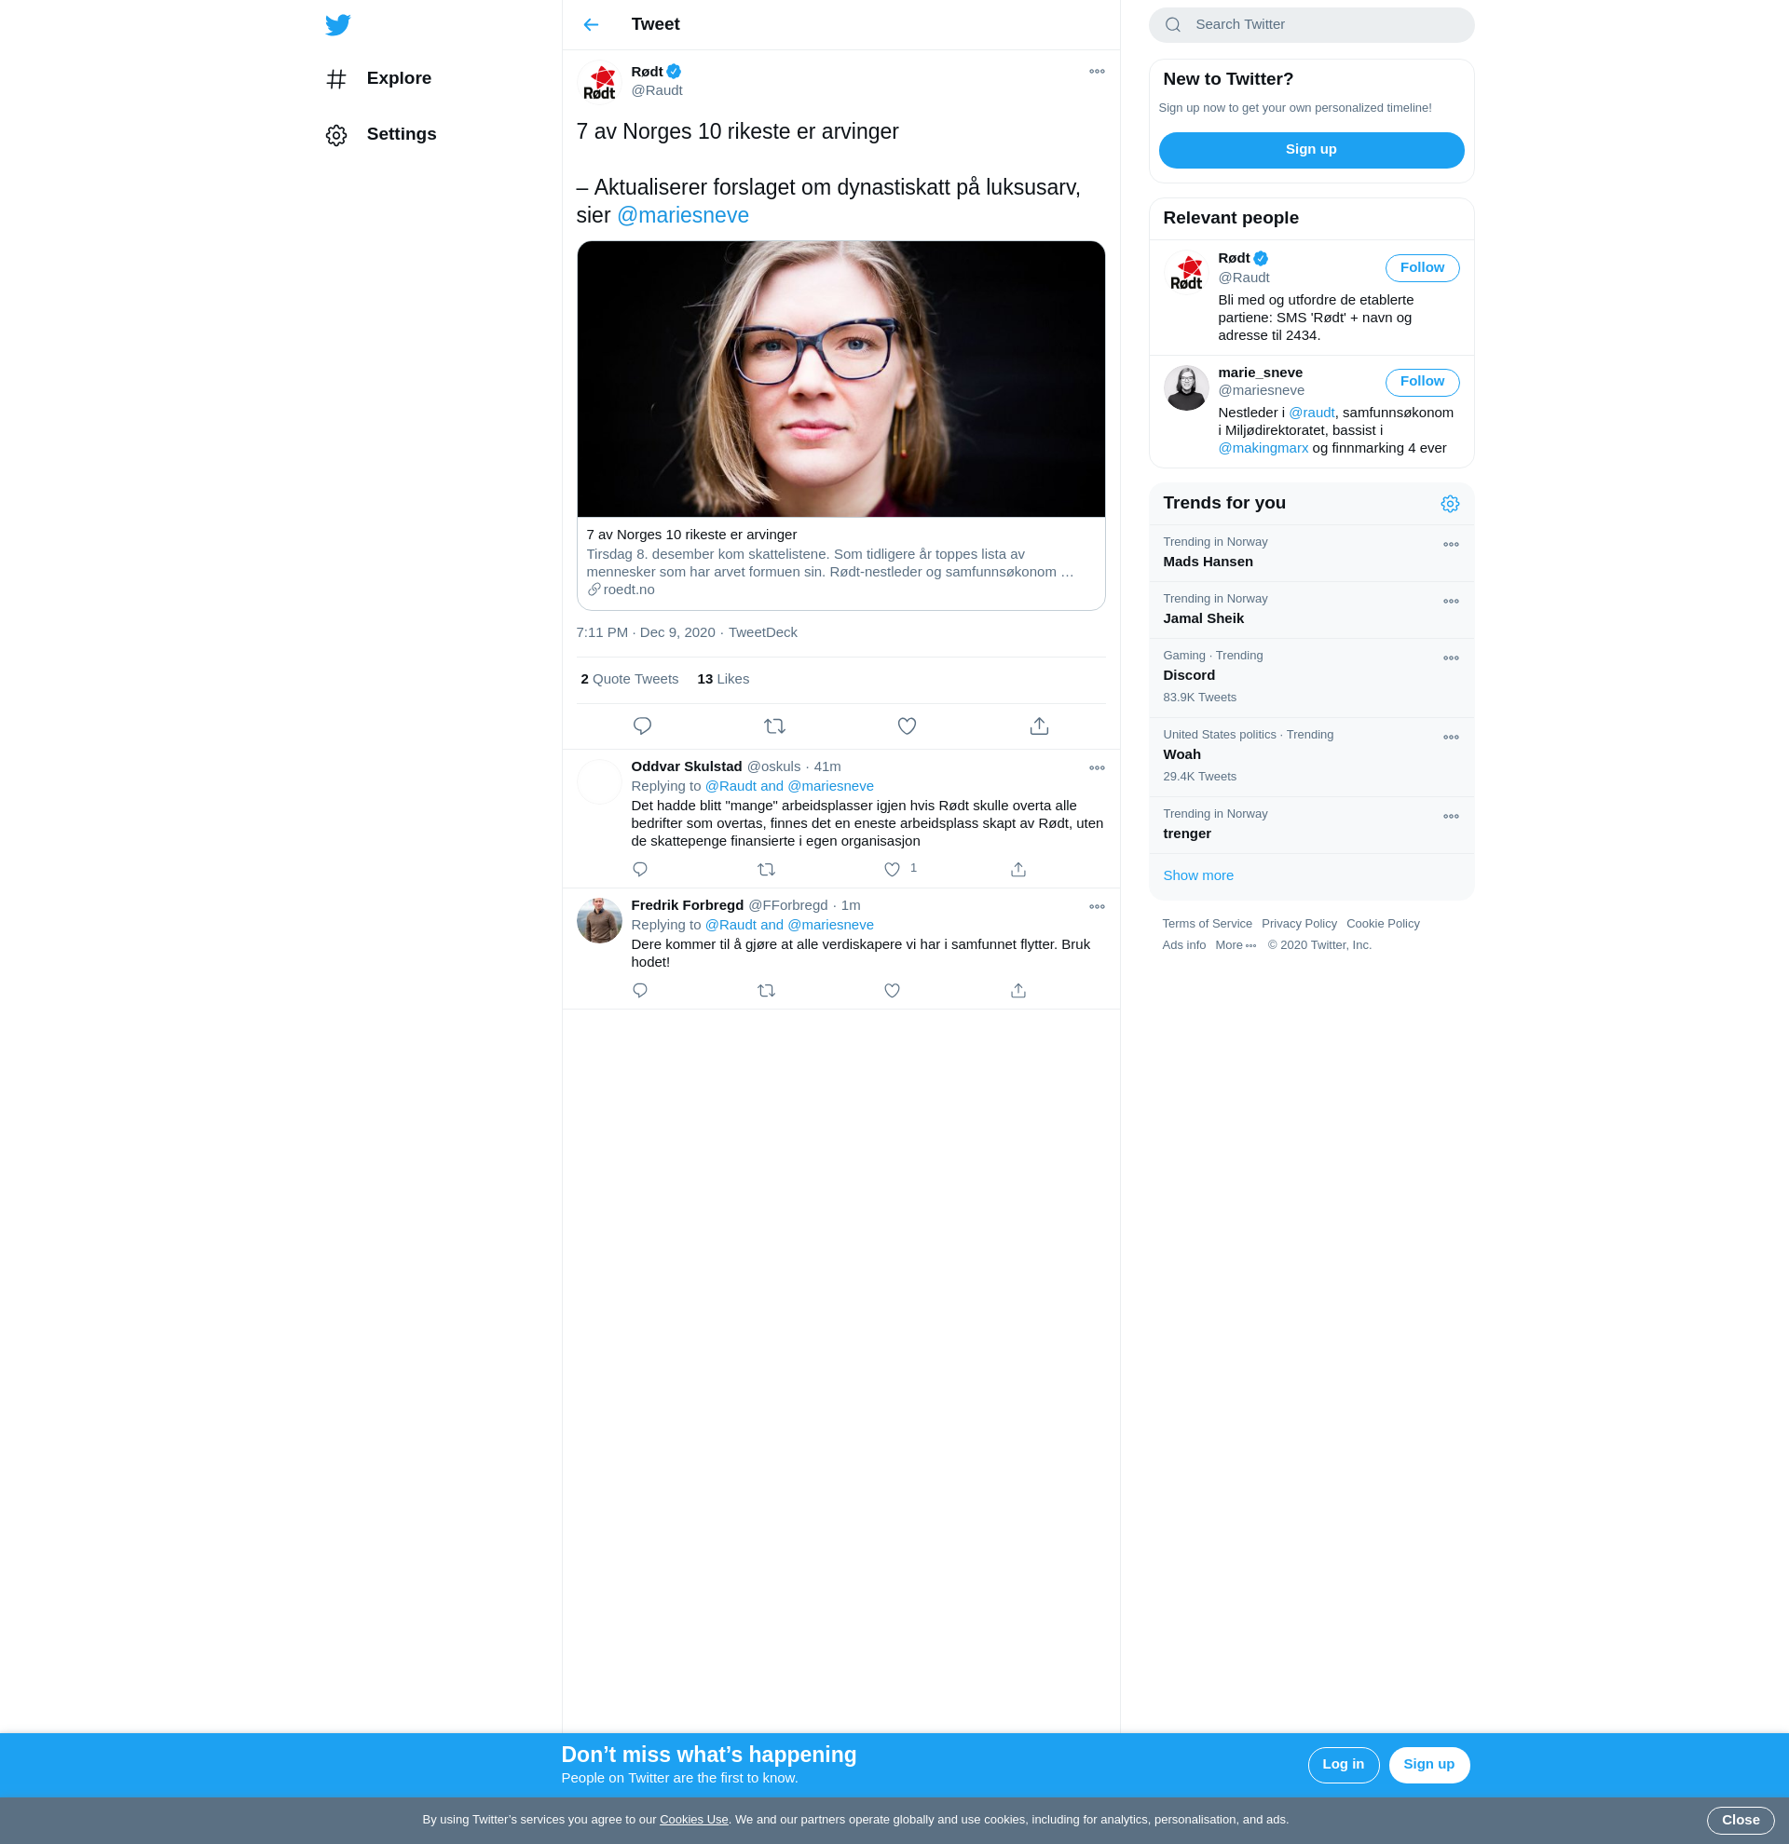The height and width of the screenshot is (1844, 1789).
Task: Click Sign up on the bottom banner
Action: 1428,1765
